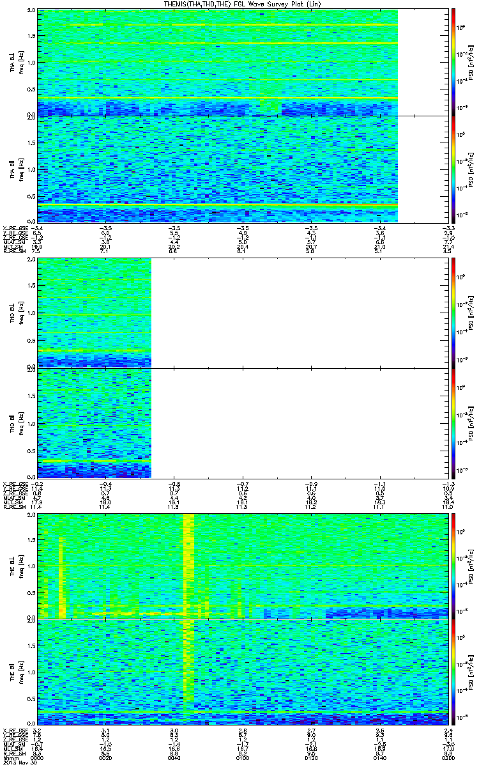Click the hhmm row label
Image resolution: width=479 pixels, height=767 pixels.
[x=10, y=759]
